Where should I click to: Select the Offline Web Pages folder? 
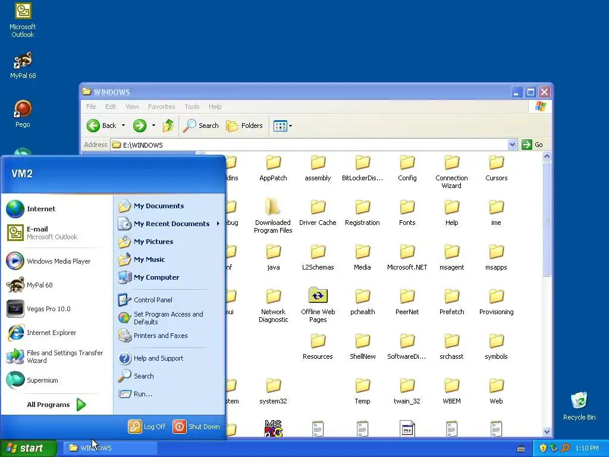(x=318, y=305)
